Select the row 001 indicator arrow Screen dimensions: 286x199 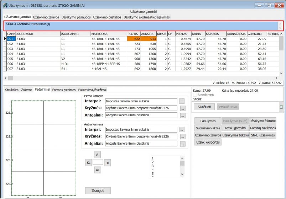(x=5, y=39)
